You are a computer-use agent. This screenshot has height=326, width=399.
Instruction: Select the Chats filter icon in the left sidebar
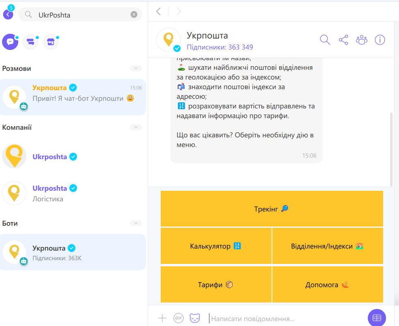point(10,42)
